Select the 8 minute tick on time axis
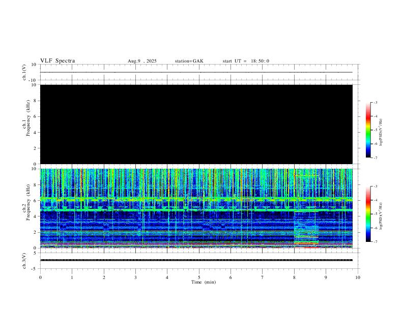This screenshot has width=403, height=311. pyautogui.click(x=294, y=276)
